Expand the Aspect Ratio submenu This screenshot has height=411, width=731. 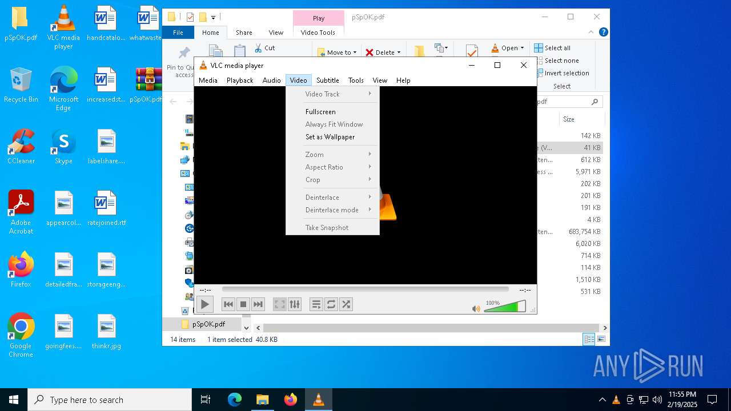pyautogui.click(x=332, y=167)
